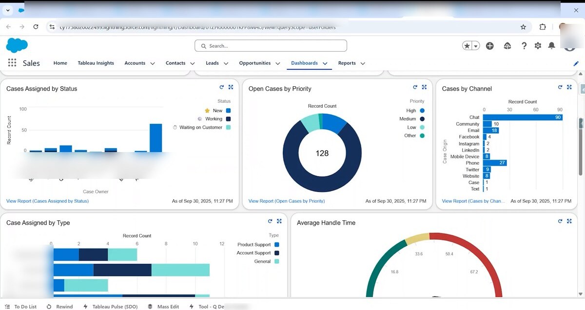Click the edit pencil icon on navigation bar
This screenshot has width=585, height=310.
point(576,63)
